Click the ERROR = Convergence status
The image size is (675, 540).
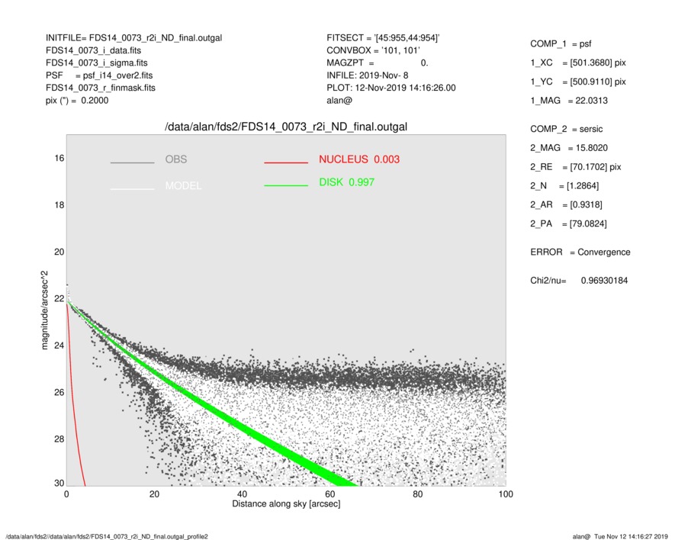click(580, 252)
